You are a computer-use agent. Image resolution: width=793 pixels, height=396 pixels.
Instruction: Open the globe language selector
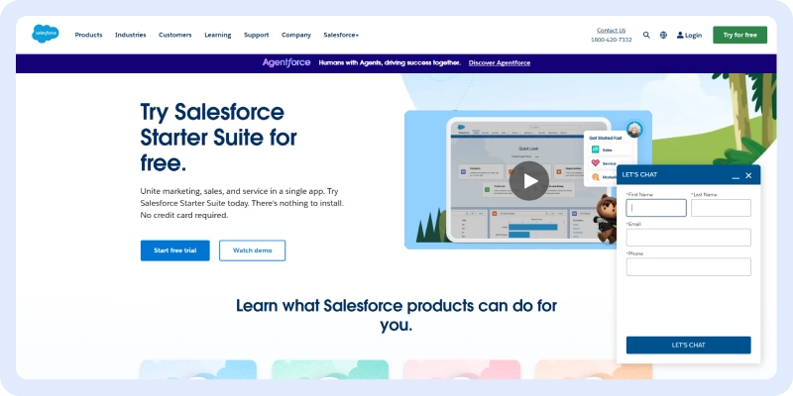pyautogui.click(x=663, y=35)
